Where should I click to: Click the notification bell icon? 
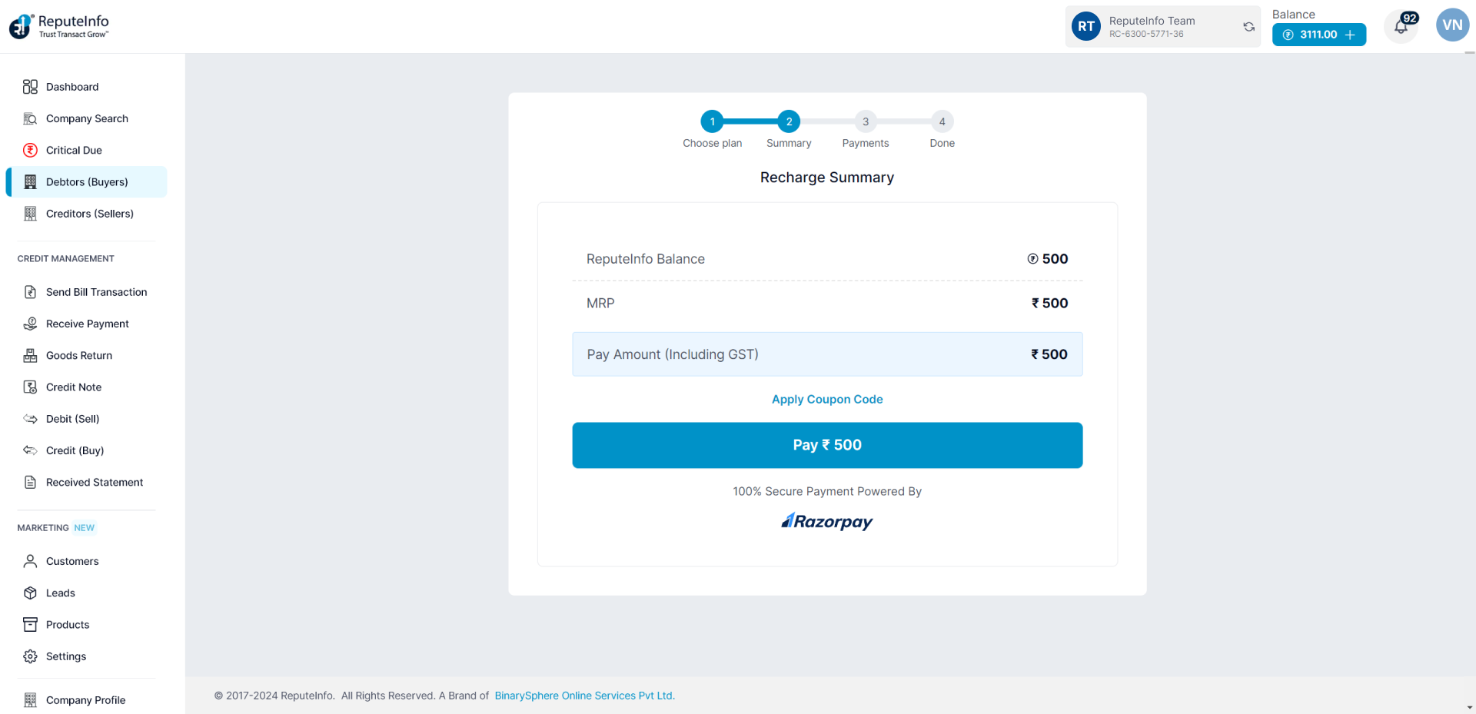1401,28
